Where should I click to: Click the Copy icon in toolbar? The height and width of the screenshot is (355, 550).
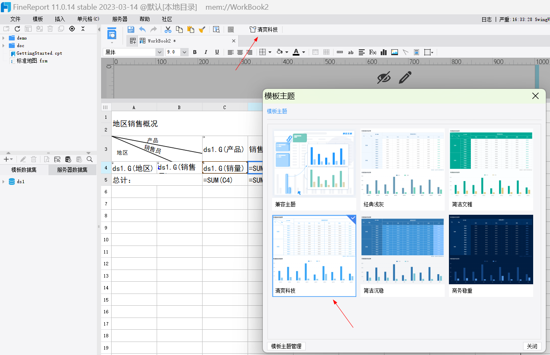[x=179, y=29]
